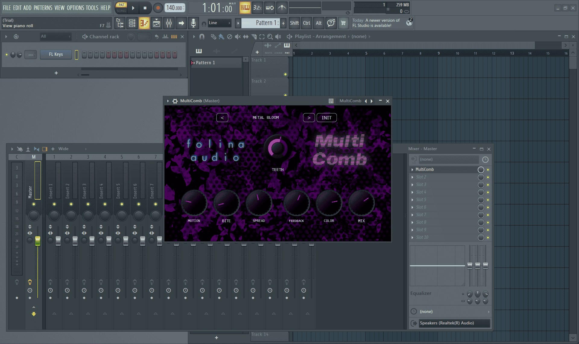Toggle Master track mute LED
The image size is (579, 344).
coord(34,204)
